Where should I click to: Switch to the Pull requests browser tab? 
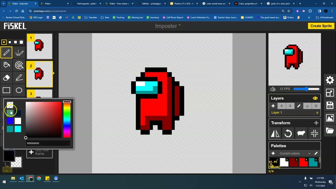click(87, 4)
